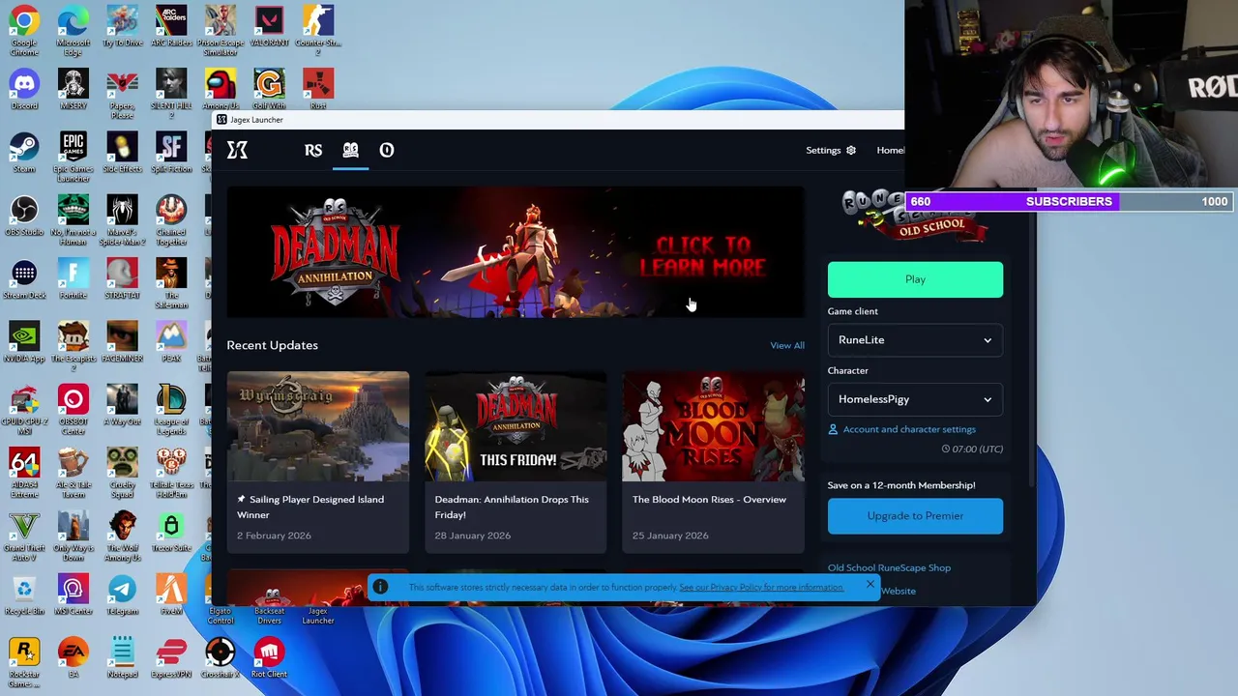Select the Fortnite desktop icon
Screen dimensions: 1238x696
[73, 279]
